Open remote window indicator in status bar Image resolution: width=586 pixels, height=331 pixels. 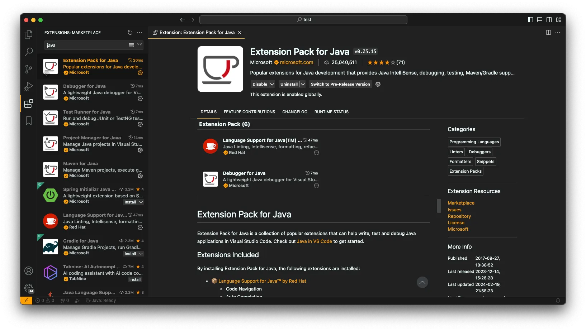(x=26, y=301)
